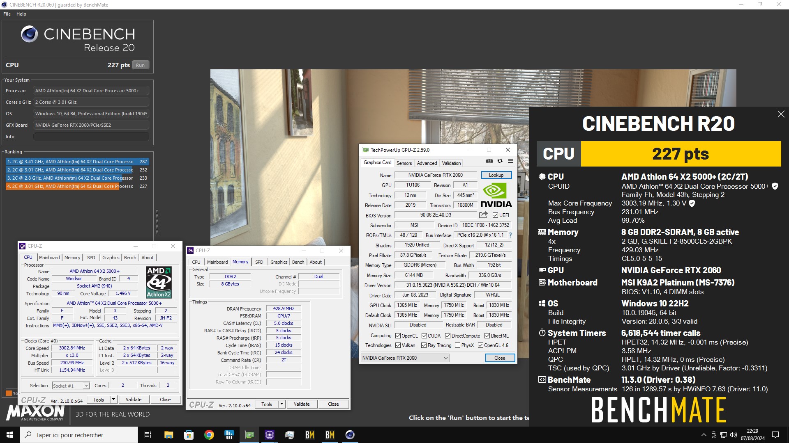Image resolution: width=789 pixels, height=443 pixels.
Task: Open File Explorer from the taskbar
Action: point(168,435)
